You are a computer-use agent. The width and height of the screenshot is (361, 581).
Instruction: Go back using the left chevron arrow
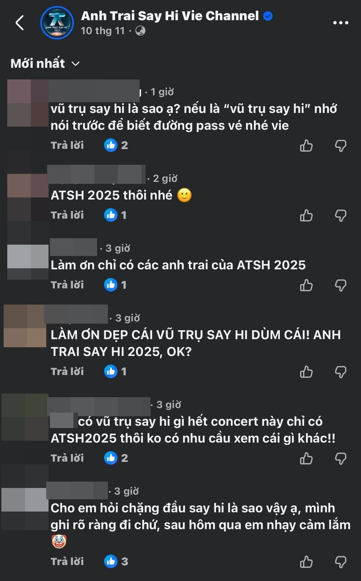(20, 22)
